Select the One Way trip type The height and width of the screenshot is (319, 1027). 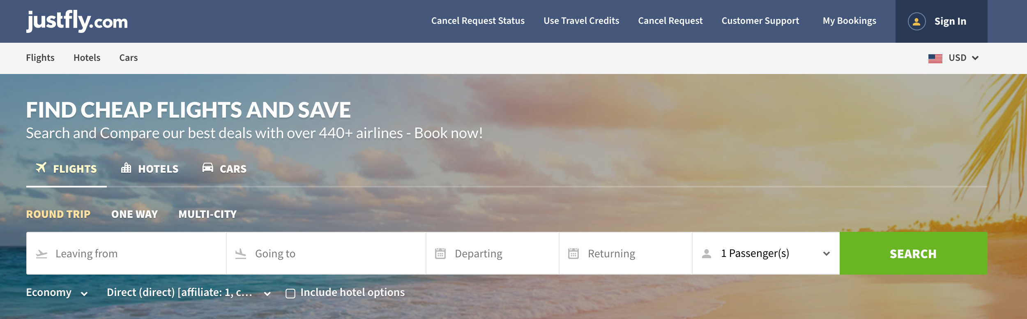click(134, 214)
